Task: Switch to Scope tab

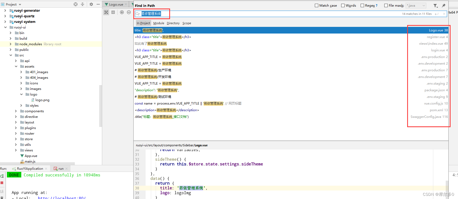Action: point(187,23)
